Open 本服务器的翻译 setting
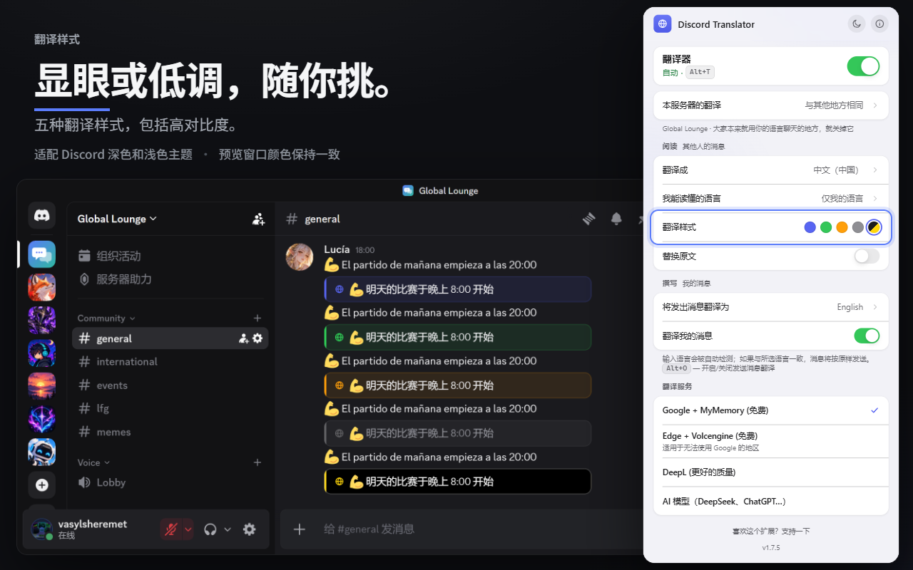Viewport: 913px width, 570px height. tap(771, 105)
